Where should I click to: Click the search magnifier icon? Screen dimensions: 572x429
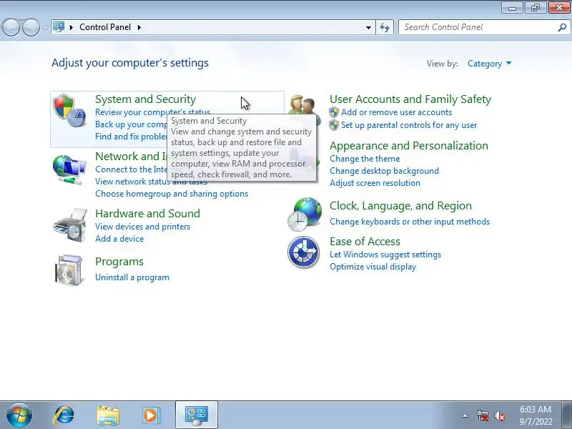pyautogui.click(x=562, y=27)
